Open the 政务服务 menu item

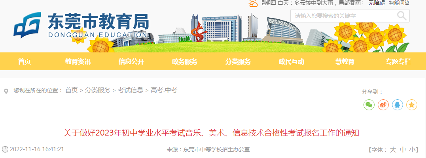click(x=184, y=61)
